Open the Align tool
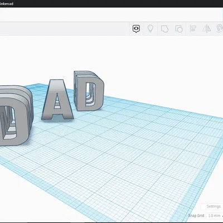The height and width of the screenshot is (223, 223). 193,29
